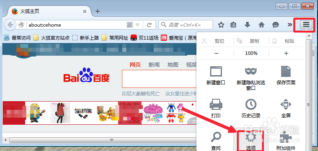This screenshot has width=318, height=151.
Task: Go to home page icon
Action: [262, 25]
